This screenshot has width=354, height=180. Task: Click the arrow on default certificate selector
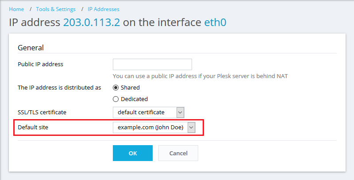(x=180, y=112)
